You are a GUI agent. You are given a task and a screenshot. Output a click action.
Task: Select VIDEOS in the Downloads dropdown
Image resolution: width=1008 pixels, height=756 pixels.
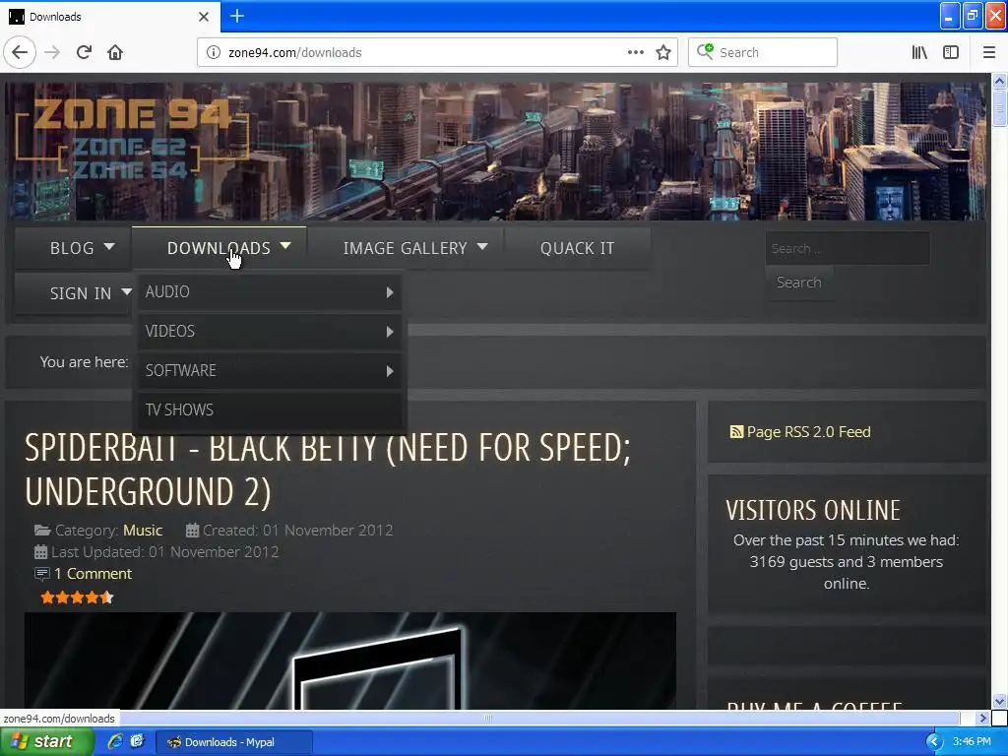tap(270, 332)
